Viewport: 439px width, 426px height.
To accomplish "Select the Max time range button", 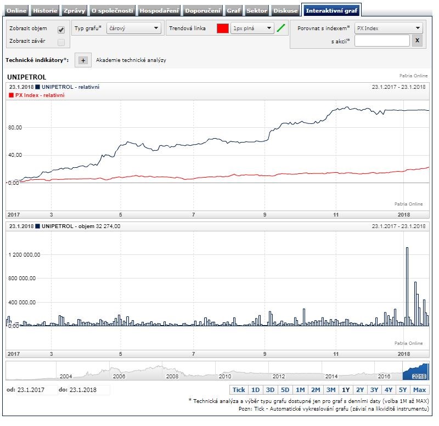I will 420,390.
